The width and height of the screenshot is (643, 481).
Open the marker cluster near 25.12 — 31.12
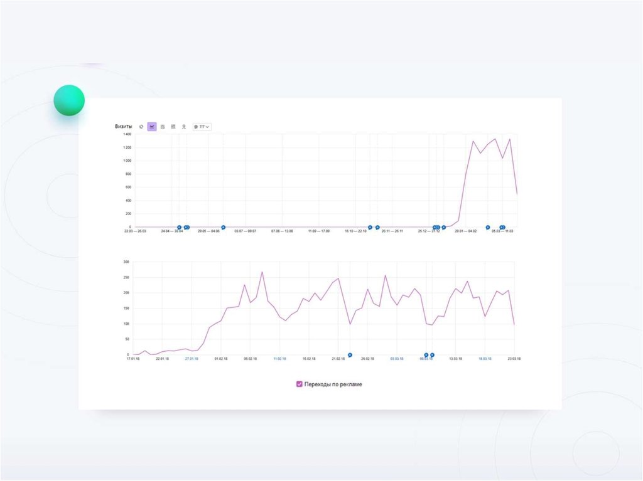point(437,228)
